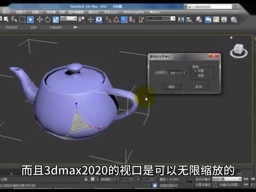The height and width of the screenshot is (192, 256).
Task: Click the Mirror tool icon
Action: pos(181,20)
